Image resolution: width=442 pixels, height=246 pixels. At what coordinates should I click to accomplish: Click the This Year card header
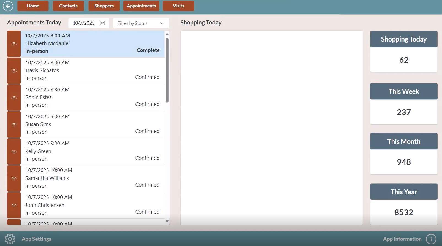tap(404, 192)
